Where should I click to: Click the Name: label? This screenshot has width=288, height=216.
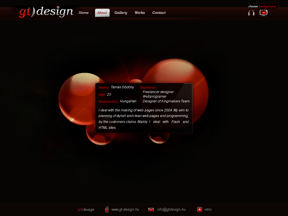tap(104, 87)
